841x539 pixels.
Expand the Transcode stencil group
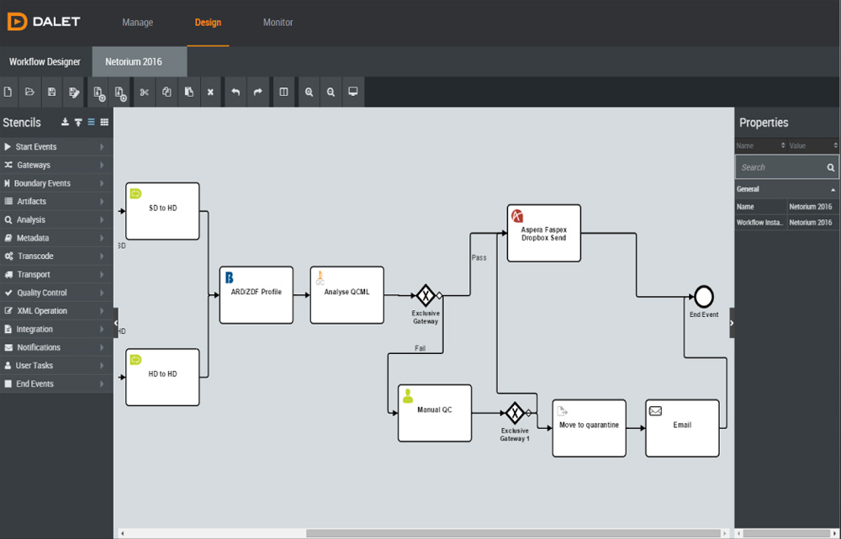(x=56, y=256)
